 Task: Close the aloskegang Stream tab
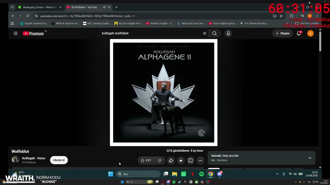(60, 7)
